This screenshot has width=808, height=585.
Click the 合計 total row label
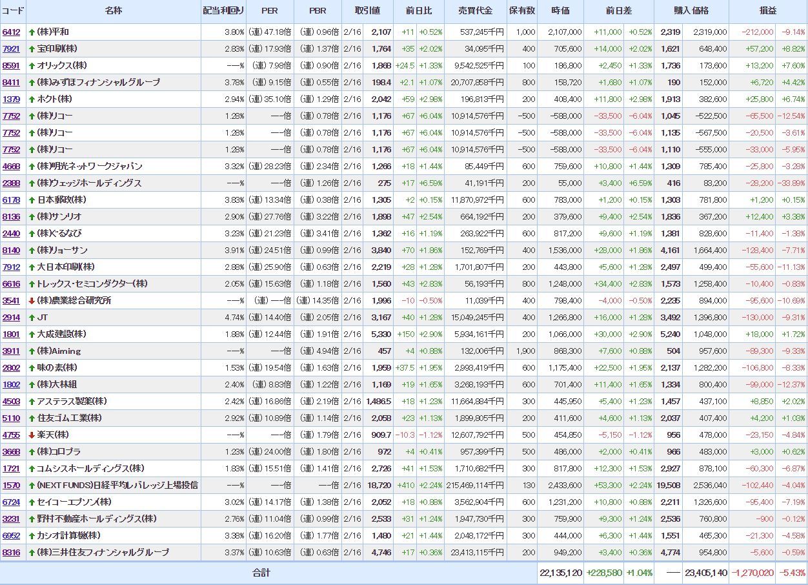pyautogui.click(x=261, y=573)
